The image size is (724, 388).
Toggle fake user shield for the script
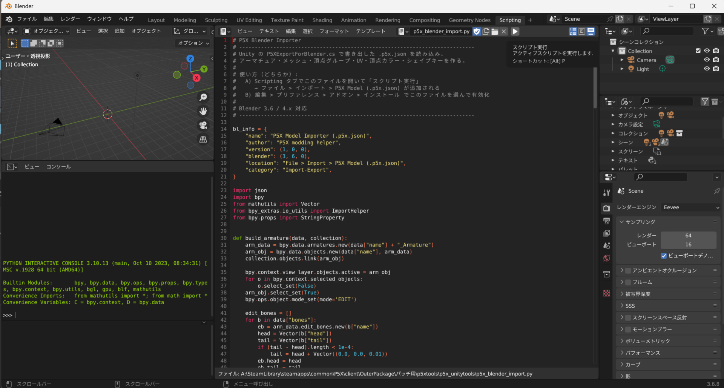click(477, 31)
